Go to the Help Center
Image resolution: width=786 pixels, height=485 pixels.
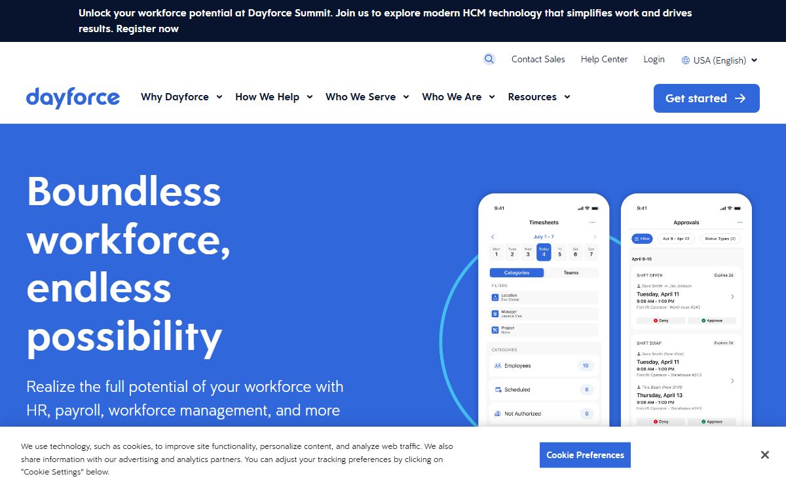(x=604, y=59)
